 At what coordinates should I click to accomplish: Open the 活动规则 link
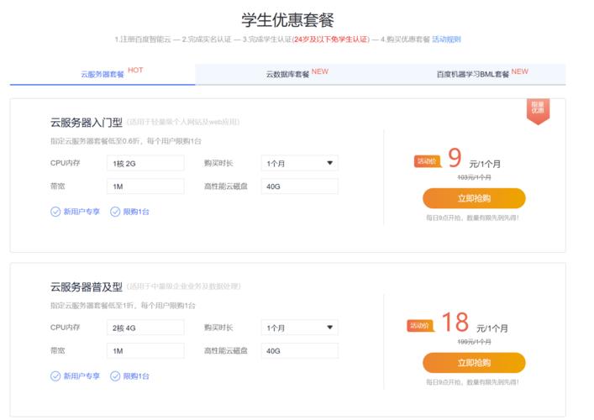(446, 39)
